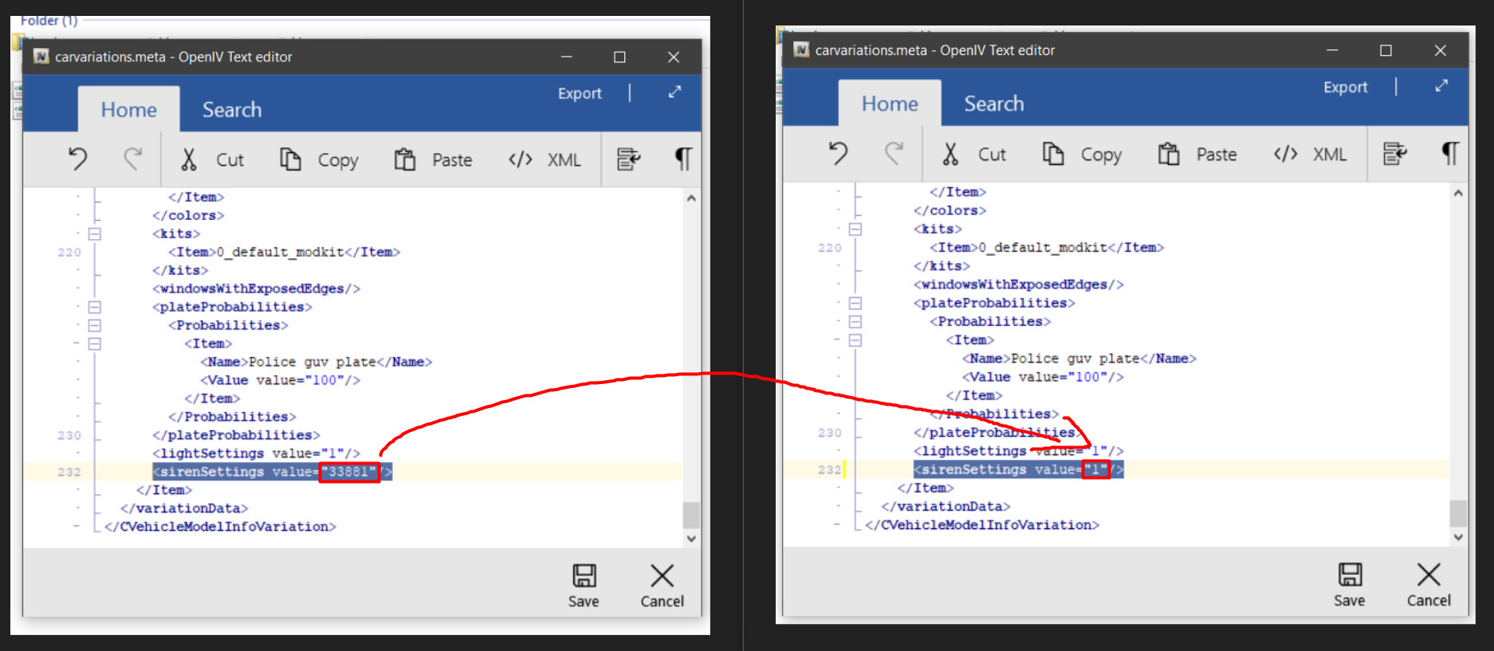Click the scrollbar thumb in right editor window
Image resolution: width=1494 pixels, height=651 pixels.
point(1458,513)
